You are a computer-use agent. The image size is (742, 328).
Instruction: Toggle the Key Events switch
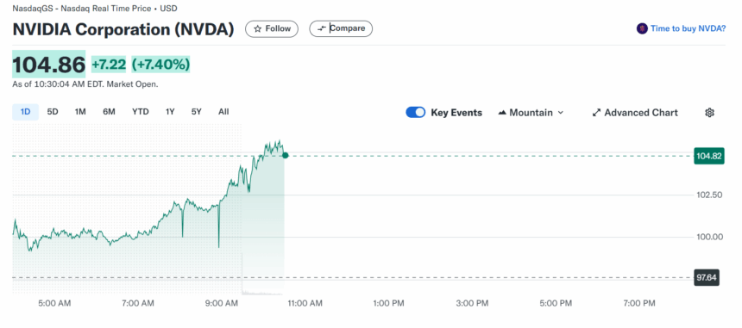coord(416,112)
